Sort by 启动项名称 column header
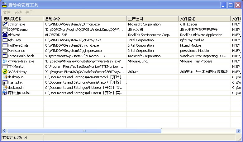This screenshot has height=142, width=243. pyautogui.click(x=22, y=19)
